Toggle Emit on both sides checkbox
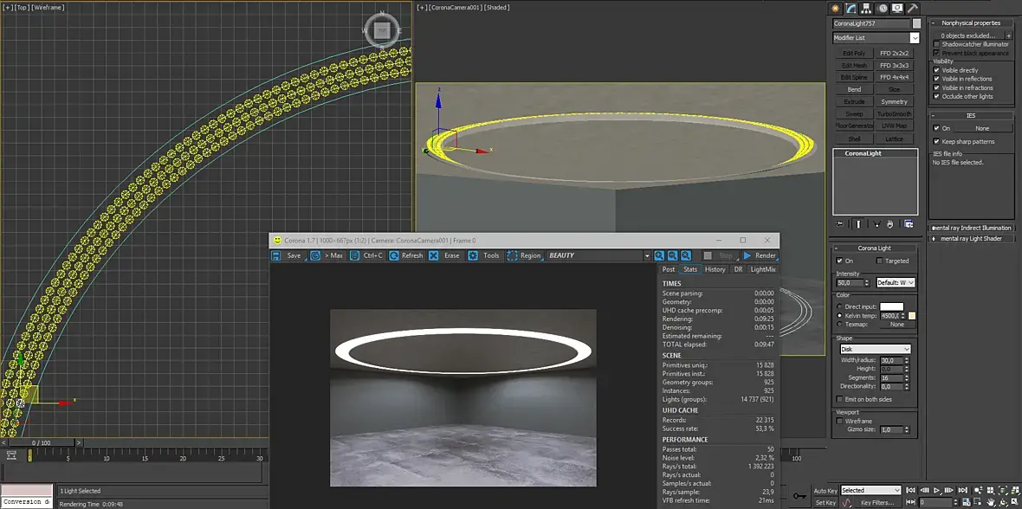 click(x=838, y=399)
